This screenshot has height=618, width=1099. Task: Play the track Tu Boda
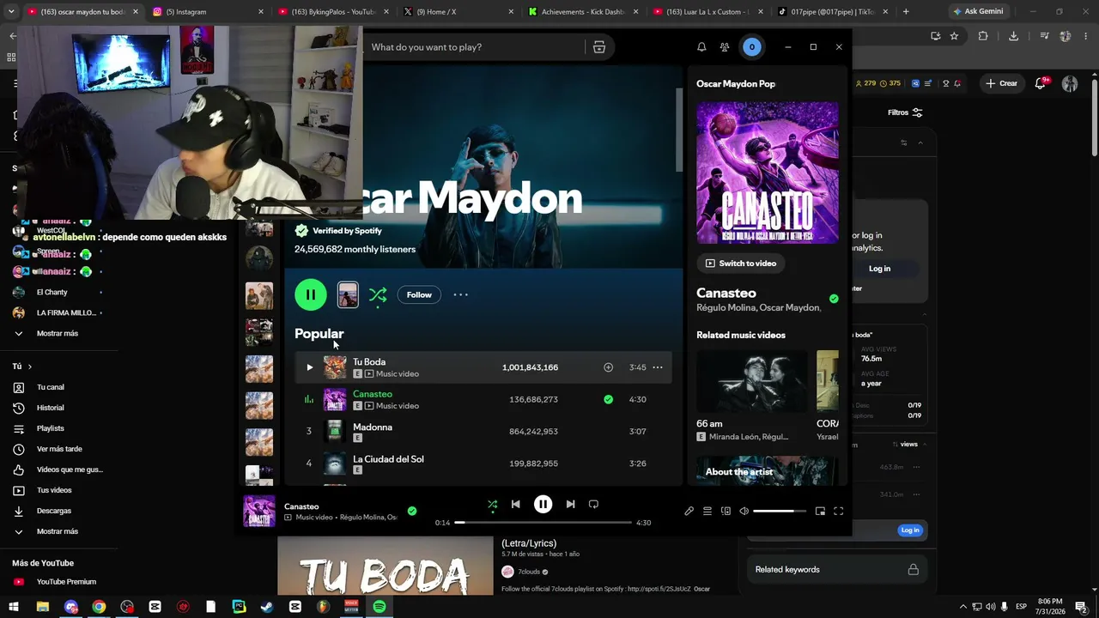309,367
